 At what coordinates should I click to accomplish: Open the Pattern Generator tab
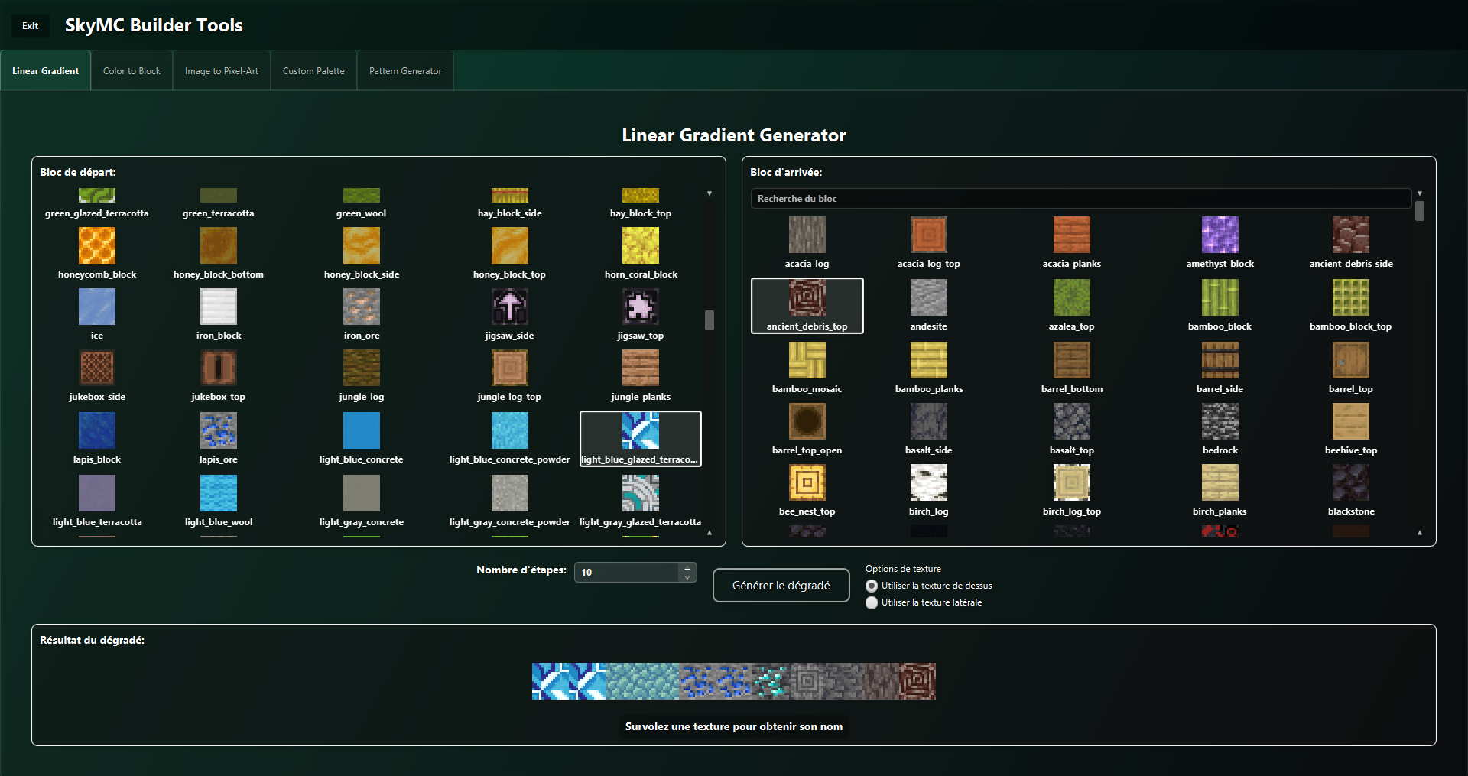(405, 71)
